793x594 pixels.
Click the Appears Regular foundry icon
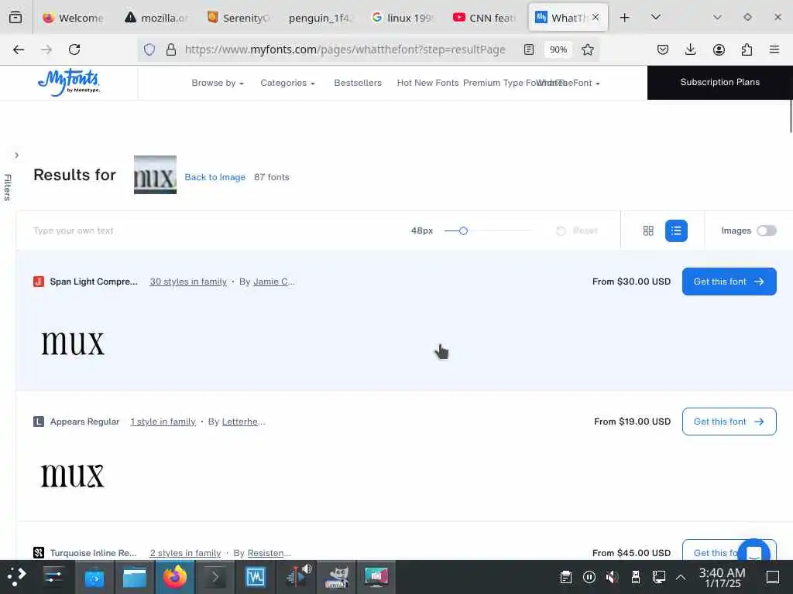(x=39, y=422)
